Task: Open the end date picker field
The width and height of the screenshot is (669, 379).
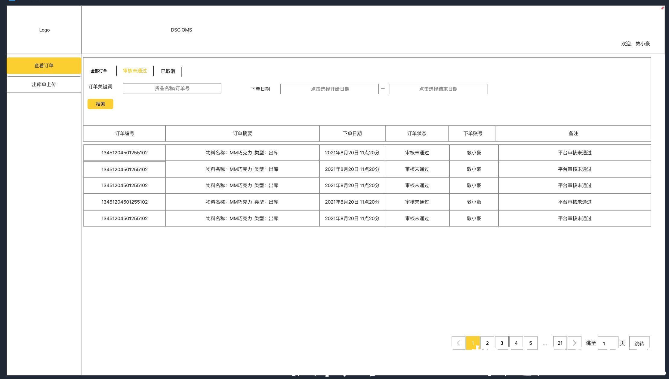Action: tap(438, 89)
